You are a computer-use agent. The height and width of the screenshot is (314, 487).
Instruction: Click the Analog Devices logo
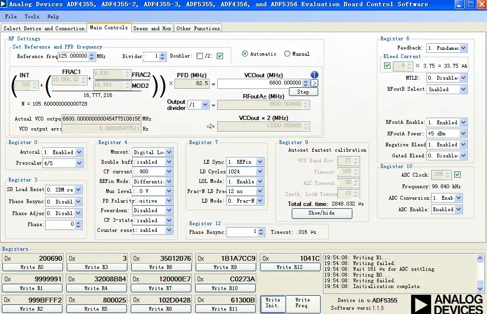click(x=447, y=304)
